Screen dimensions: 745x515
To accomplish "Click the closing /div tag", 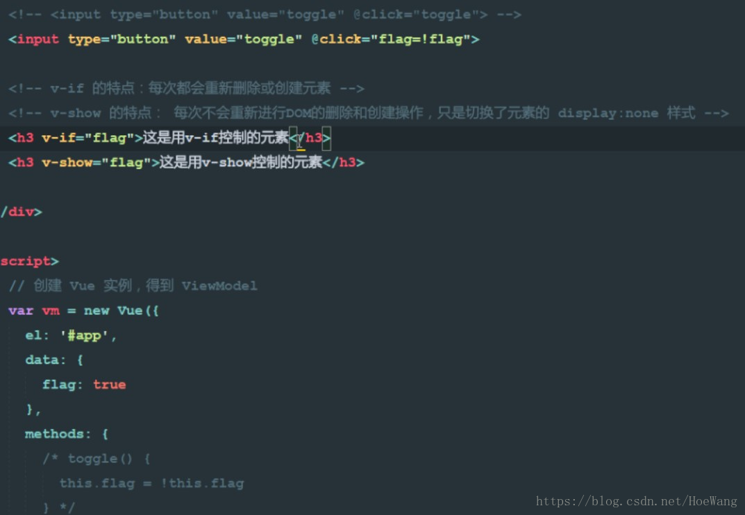I will click(22, 212).
